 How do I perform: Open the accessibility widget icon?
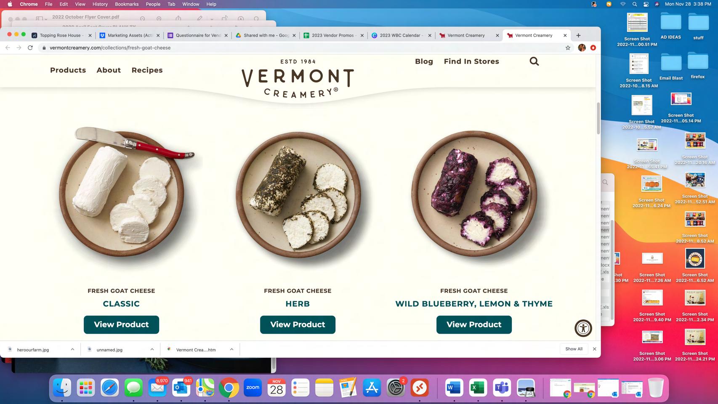point(583,328)
